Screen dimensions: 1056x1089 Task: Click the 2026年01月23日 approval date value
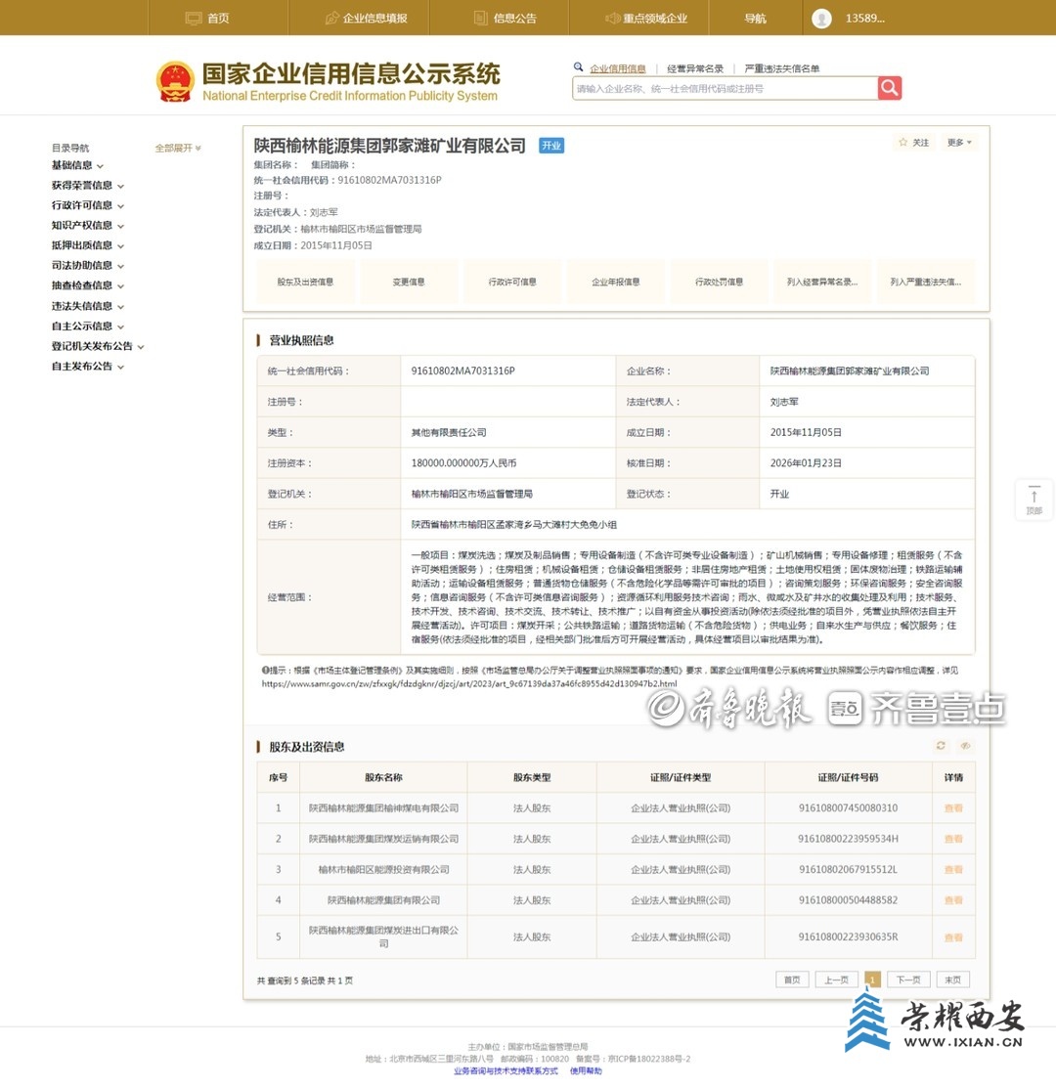[x=806, y=463]
